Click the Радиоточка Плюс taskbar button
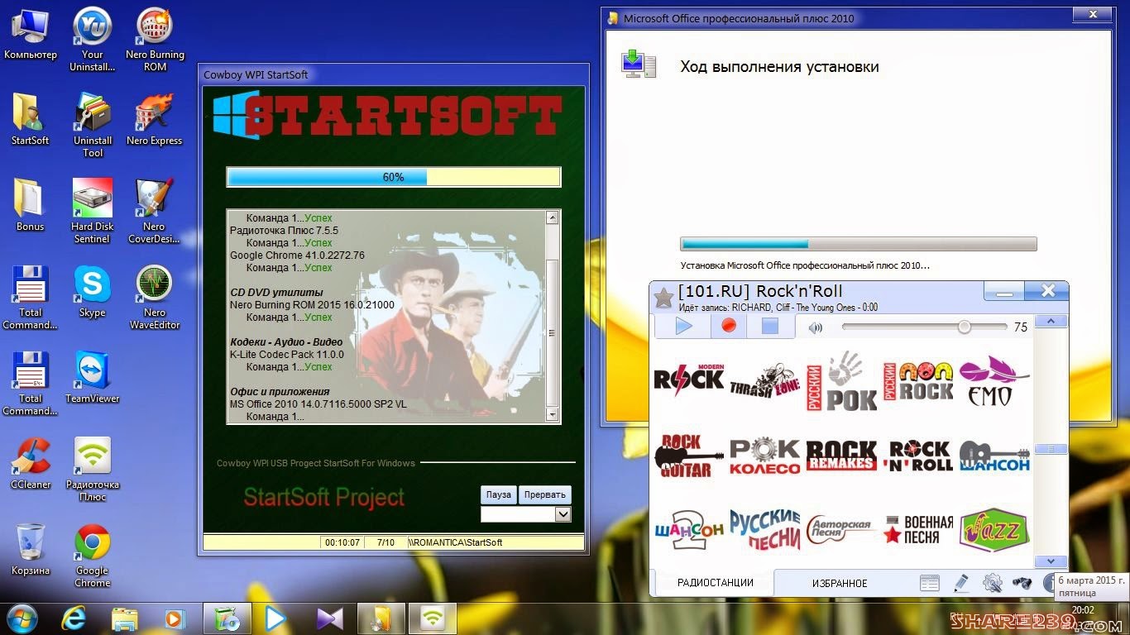Image resolution: width=1130 pixels, height=635 pixels. pyautogui.click(x=433, y=618)
